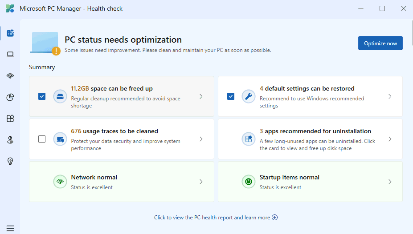This screenshot has height=234, width=413.
Task: Click the apps uninstallation grid icon
Action: click(x=249, y=139)
